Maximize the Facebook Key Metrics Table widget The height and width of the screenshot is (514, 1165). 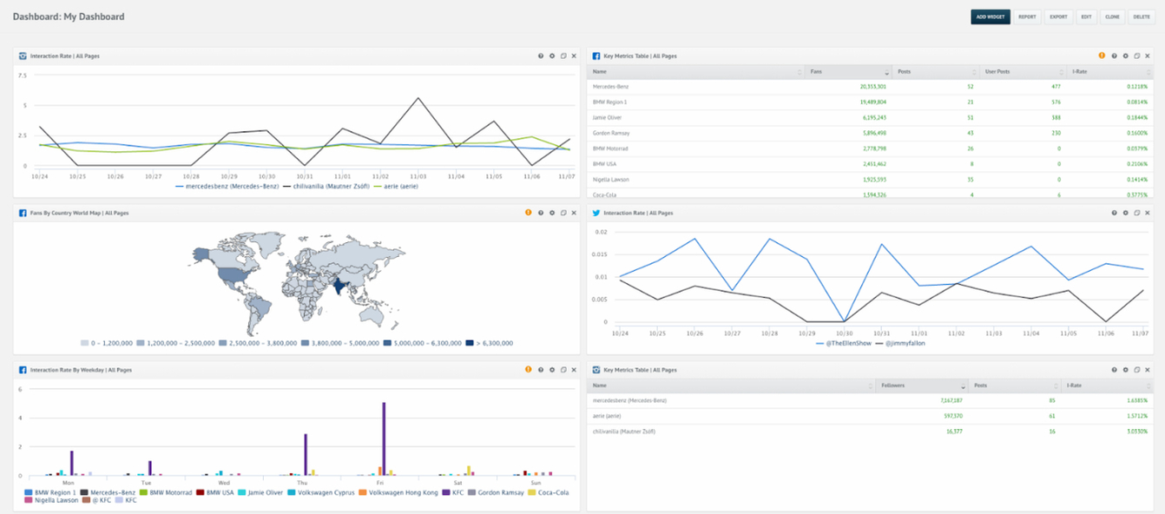tap(1136, 56)
